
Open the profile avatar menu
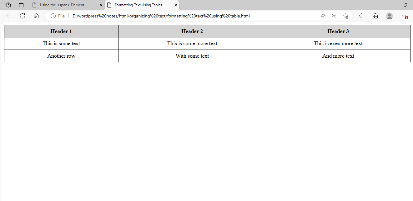pyautogui.click(x=390, y=16)
